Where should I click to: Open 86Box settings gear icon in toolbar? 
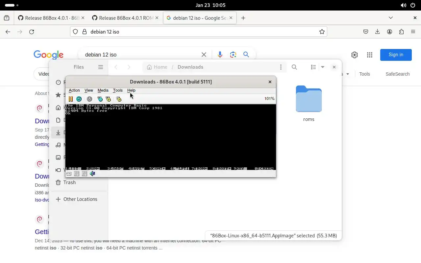[x=119, y=99]
